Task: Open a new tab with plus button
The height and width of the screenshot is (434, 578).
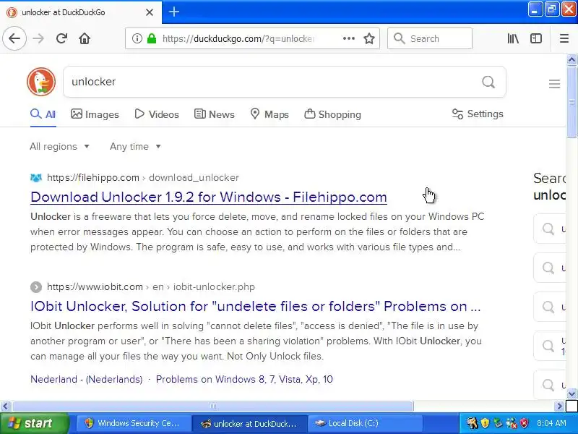Action: pyautogui.click(x=174, y=12)
